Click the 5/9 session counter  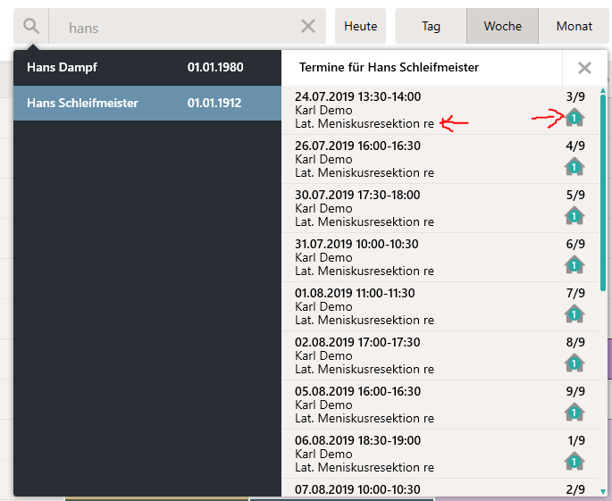point(575,195)
